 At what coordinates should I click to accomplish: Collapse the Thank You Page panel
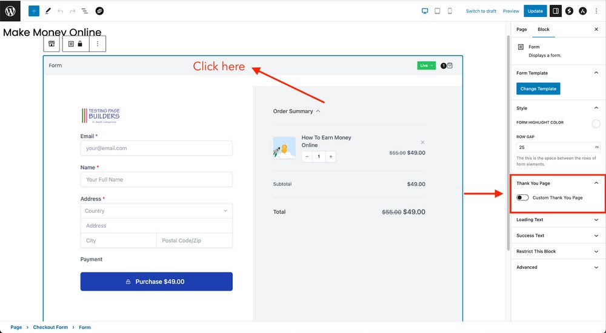[x=596, y=183]
